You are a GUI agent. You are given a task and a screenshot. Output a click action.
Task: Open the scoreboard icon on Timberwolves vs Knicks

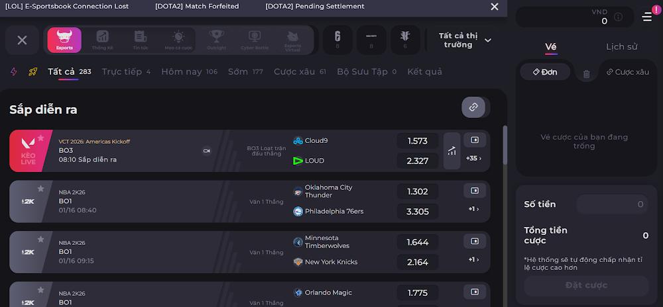pos(475,241)
